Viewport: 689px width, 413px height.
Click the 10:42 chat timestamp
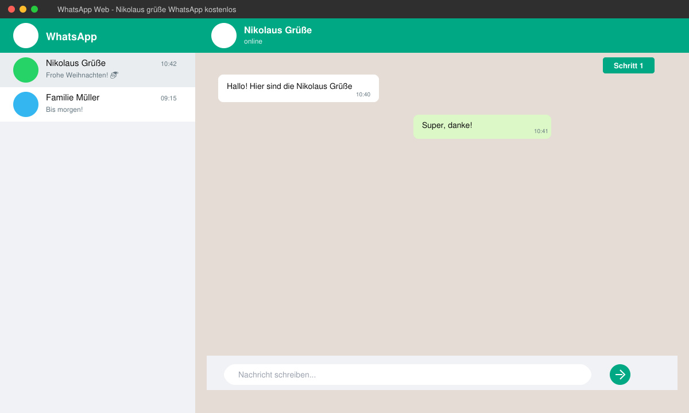(x=169, y=64)
